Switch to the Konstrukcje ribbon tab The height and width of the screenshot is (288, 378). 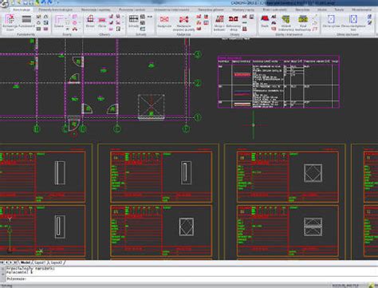pos(22,10)
